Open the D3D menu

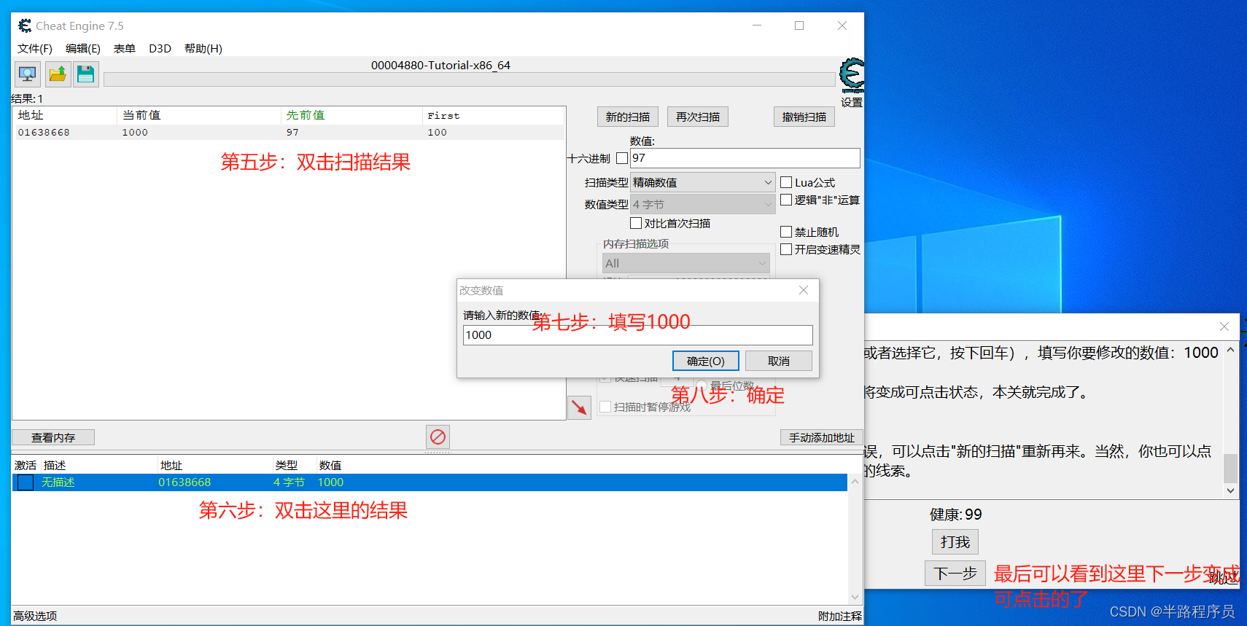click(160, 48)
